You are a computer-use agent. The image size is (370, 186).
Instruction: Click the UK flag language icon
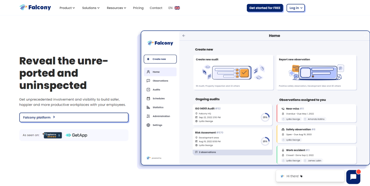click(177, 8)
